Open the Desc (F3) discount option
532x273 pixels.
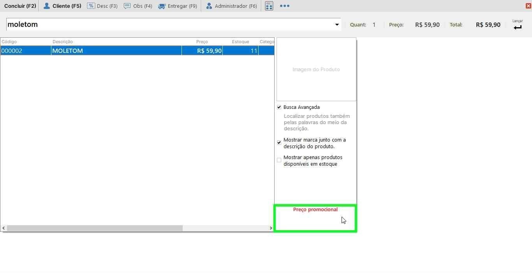(102, 6)
